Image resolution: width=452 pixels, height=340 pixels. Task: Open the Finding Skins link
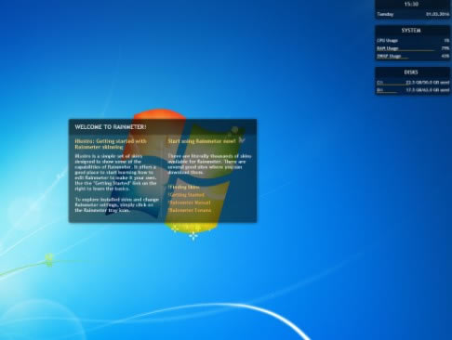click(x=184, y=187)
